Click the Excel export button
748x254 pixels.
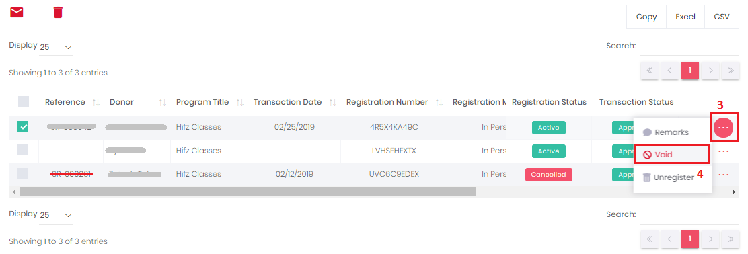click(685, 17)
